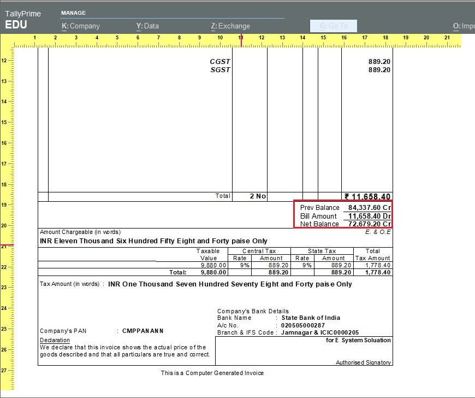Select the Company's PAN value CMPPANANN

click(143, 331)
